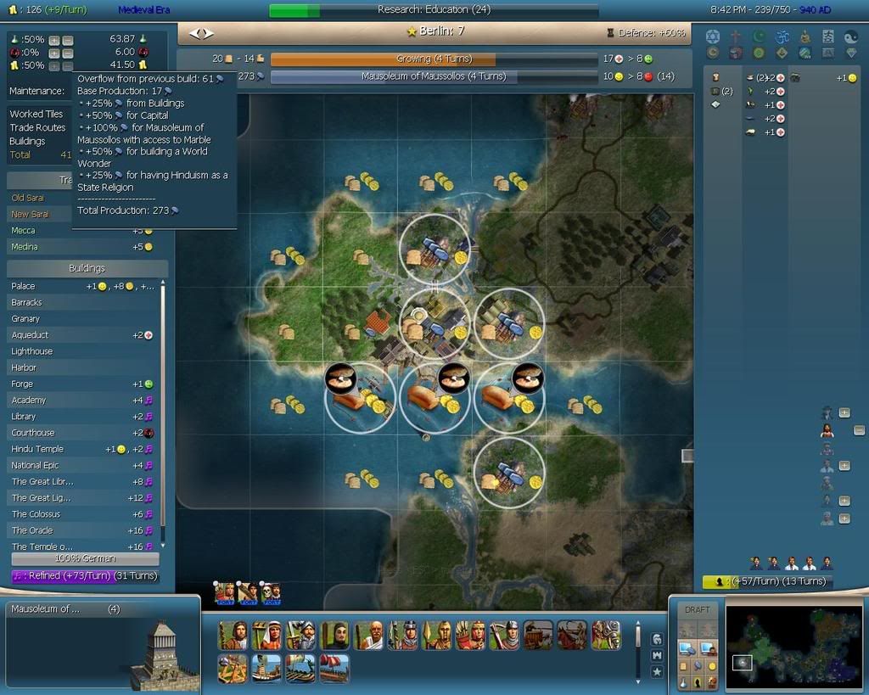The height and width of the screenshot is (695, 869).
Task: Toggle emphasize great people button
Action: pyautogui.click(x=698, y=682)
